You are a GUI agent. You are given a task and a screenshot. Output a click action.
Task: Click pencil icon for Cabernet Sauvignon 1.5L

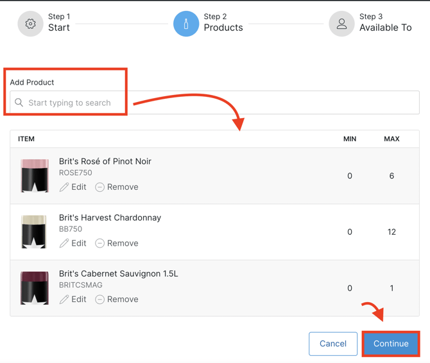64,300
